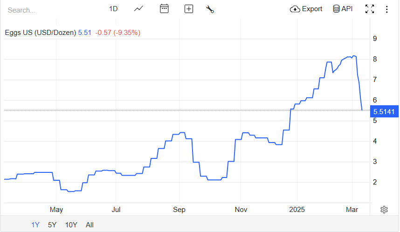Screen dimensions: 400x232
Task: Open chart settings gear icon
Action: point(384,210)
